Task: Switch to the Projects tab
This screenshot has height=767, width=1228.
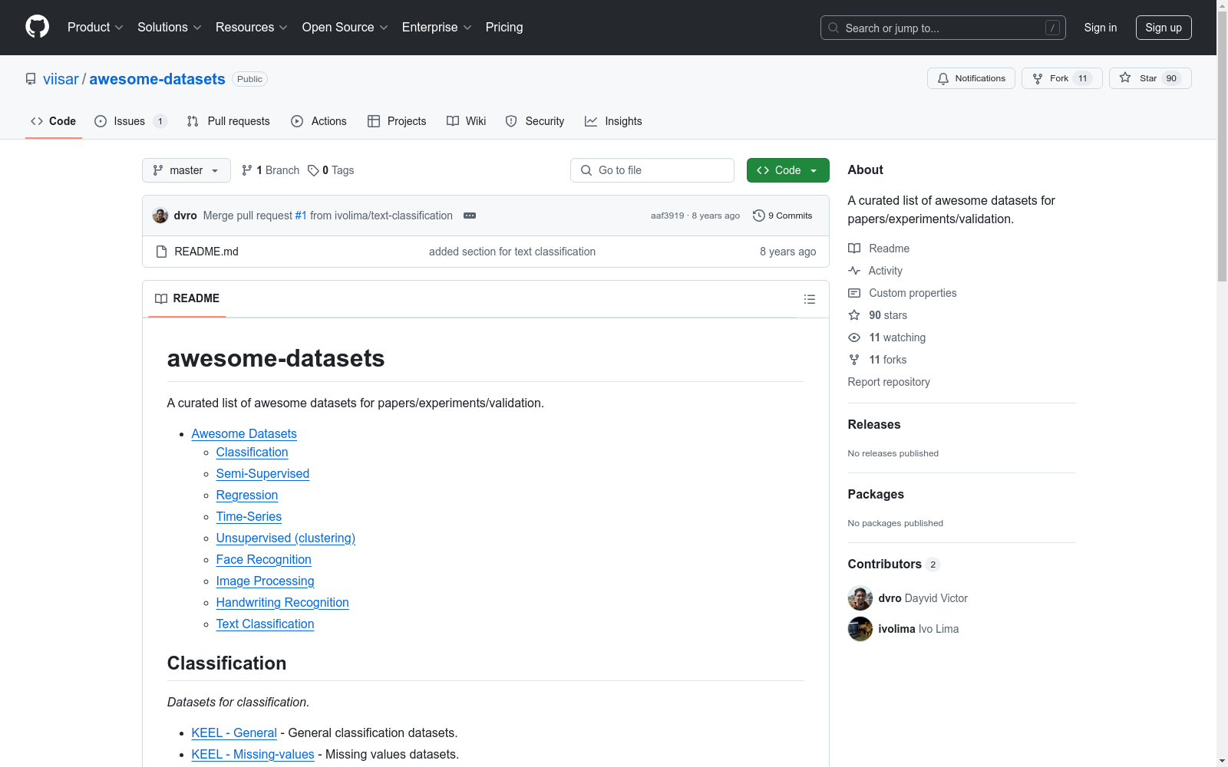Action: (x=397, y=121)
